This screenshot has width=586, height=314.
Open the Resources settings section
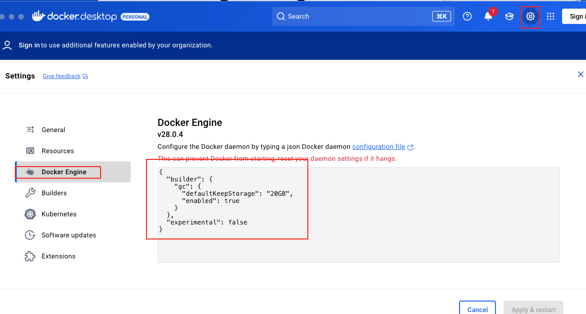[57, 151]
